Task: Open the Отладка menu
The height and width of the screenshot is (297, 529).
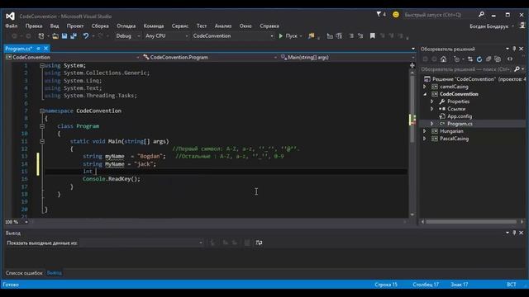Action: [126, 26]
